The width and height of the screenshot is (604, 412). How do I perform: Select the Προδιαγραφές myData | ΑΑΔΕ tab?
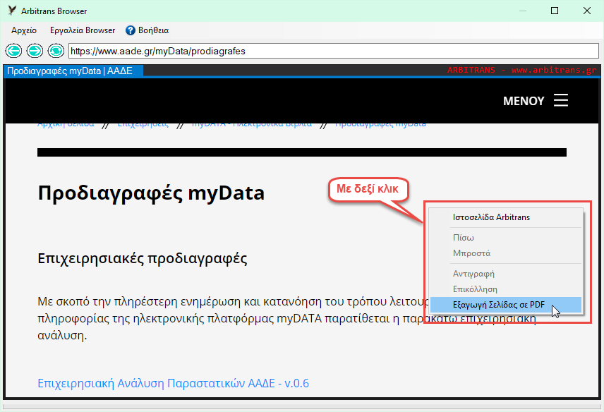click(x=73, y=71)
